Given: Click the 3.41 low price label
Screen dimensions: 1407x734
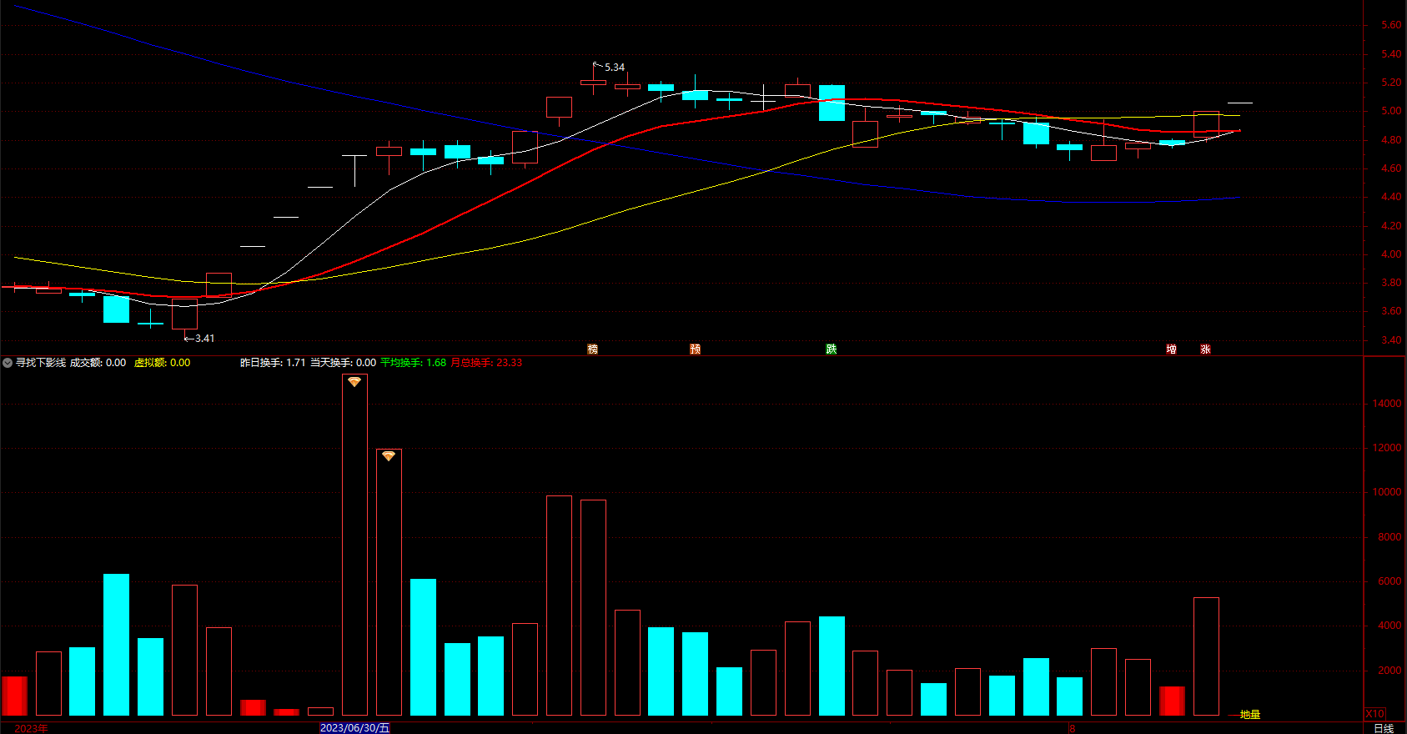Looking at the screenshot, I should pos(204,339).
